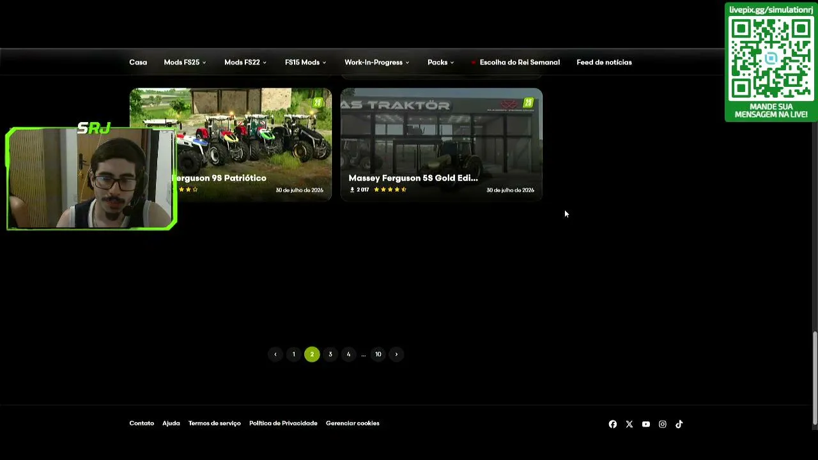
Task: Expand the Mods FS25 dropdown menu
Action: point(185,62)
